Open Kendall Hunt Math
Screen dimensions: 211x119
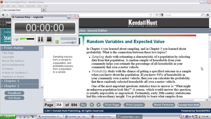click(189, 105)
